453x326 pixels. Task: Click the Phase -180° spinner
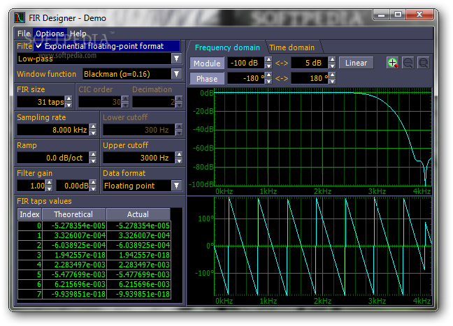268,78
